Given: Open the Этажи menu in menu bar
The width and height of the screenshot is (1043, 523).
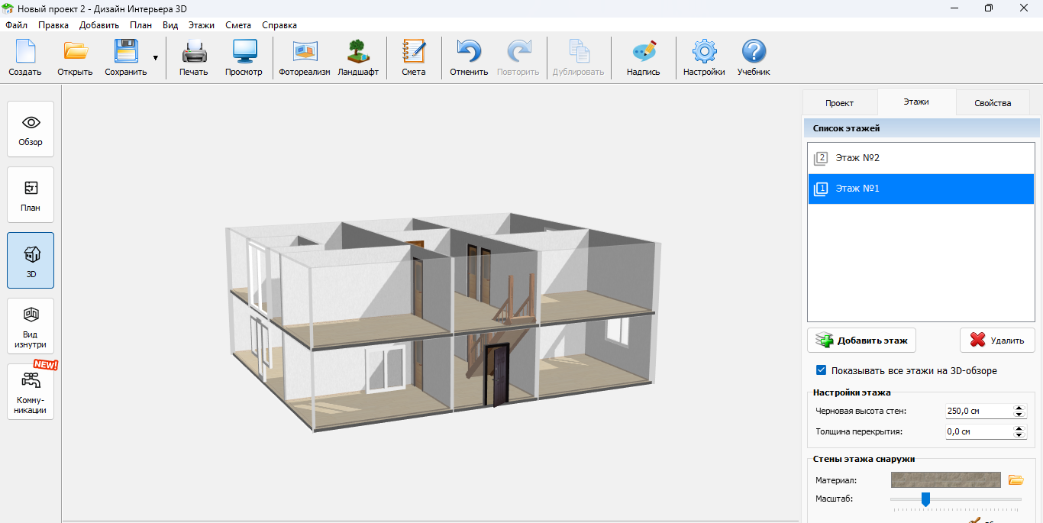Looking at the screenshot, I should click(202, 25).
